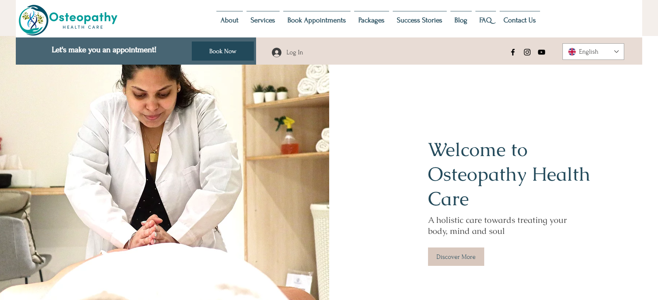Viewport: 658px width, 300px height.
Task: Open the Blog page
Action: click(461, 20)
